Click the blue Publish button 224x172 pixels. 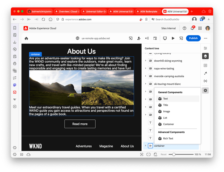tap(193, 38)
